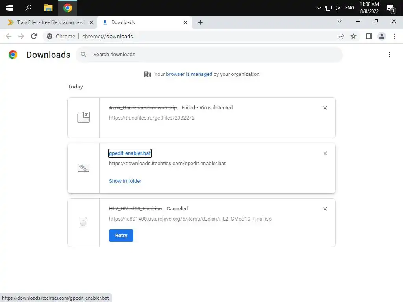Toggle the Chrome side panel
This screenshot has height=302, width=403.
tap(369, 36)
